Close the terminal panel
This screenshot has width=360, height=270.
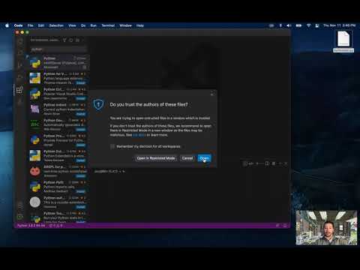[x=286, y=163]
